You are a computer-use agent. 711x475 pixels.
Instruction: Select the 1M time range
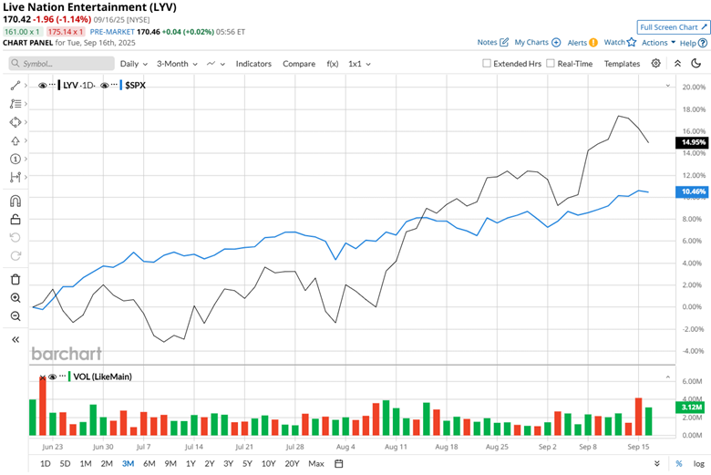86,464
